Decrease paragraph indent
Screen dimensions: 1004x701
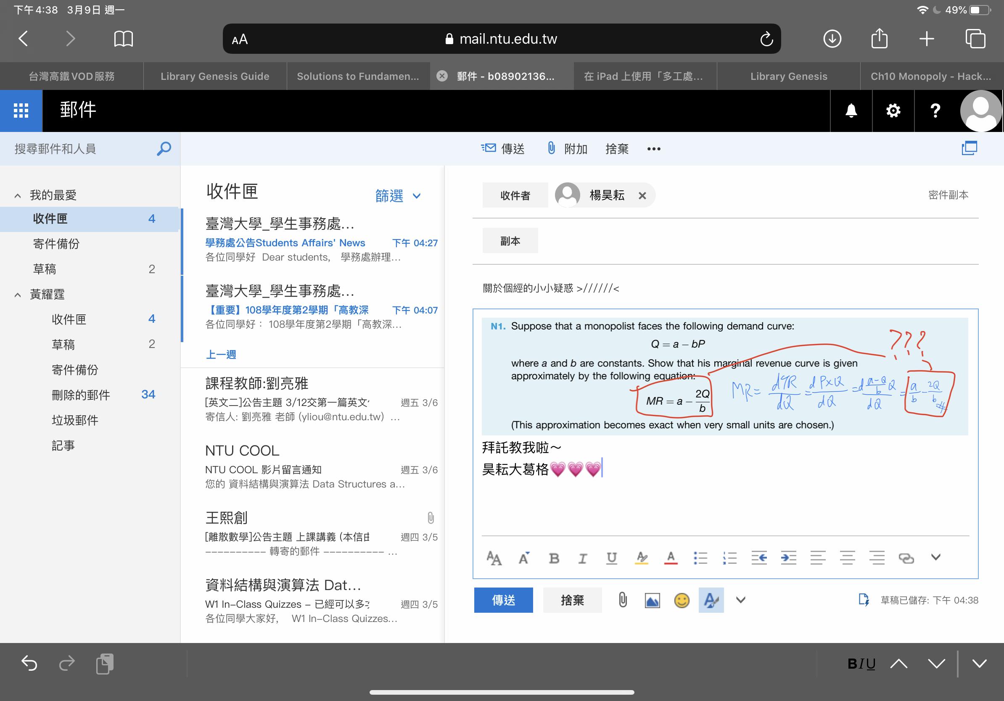coord(759,558)
